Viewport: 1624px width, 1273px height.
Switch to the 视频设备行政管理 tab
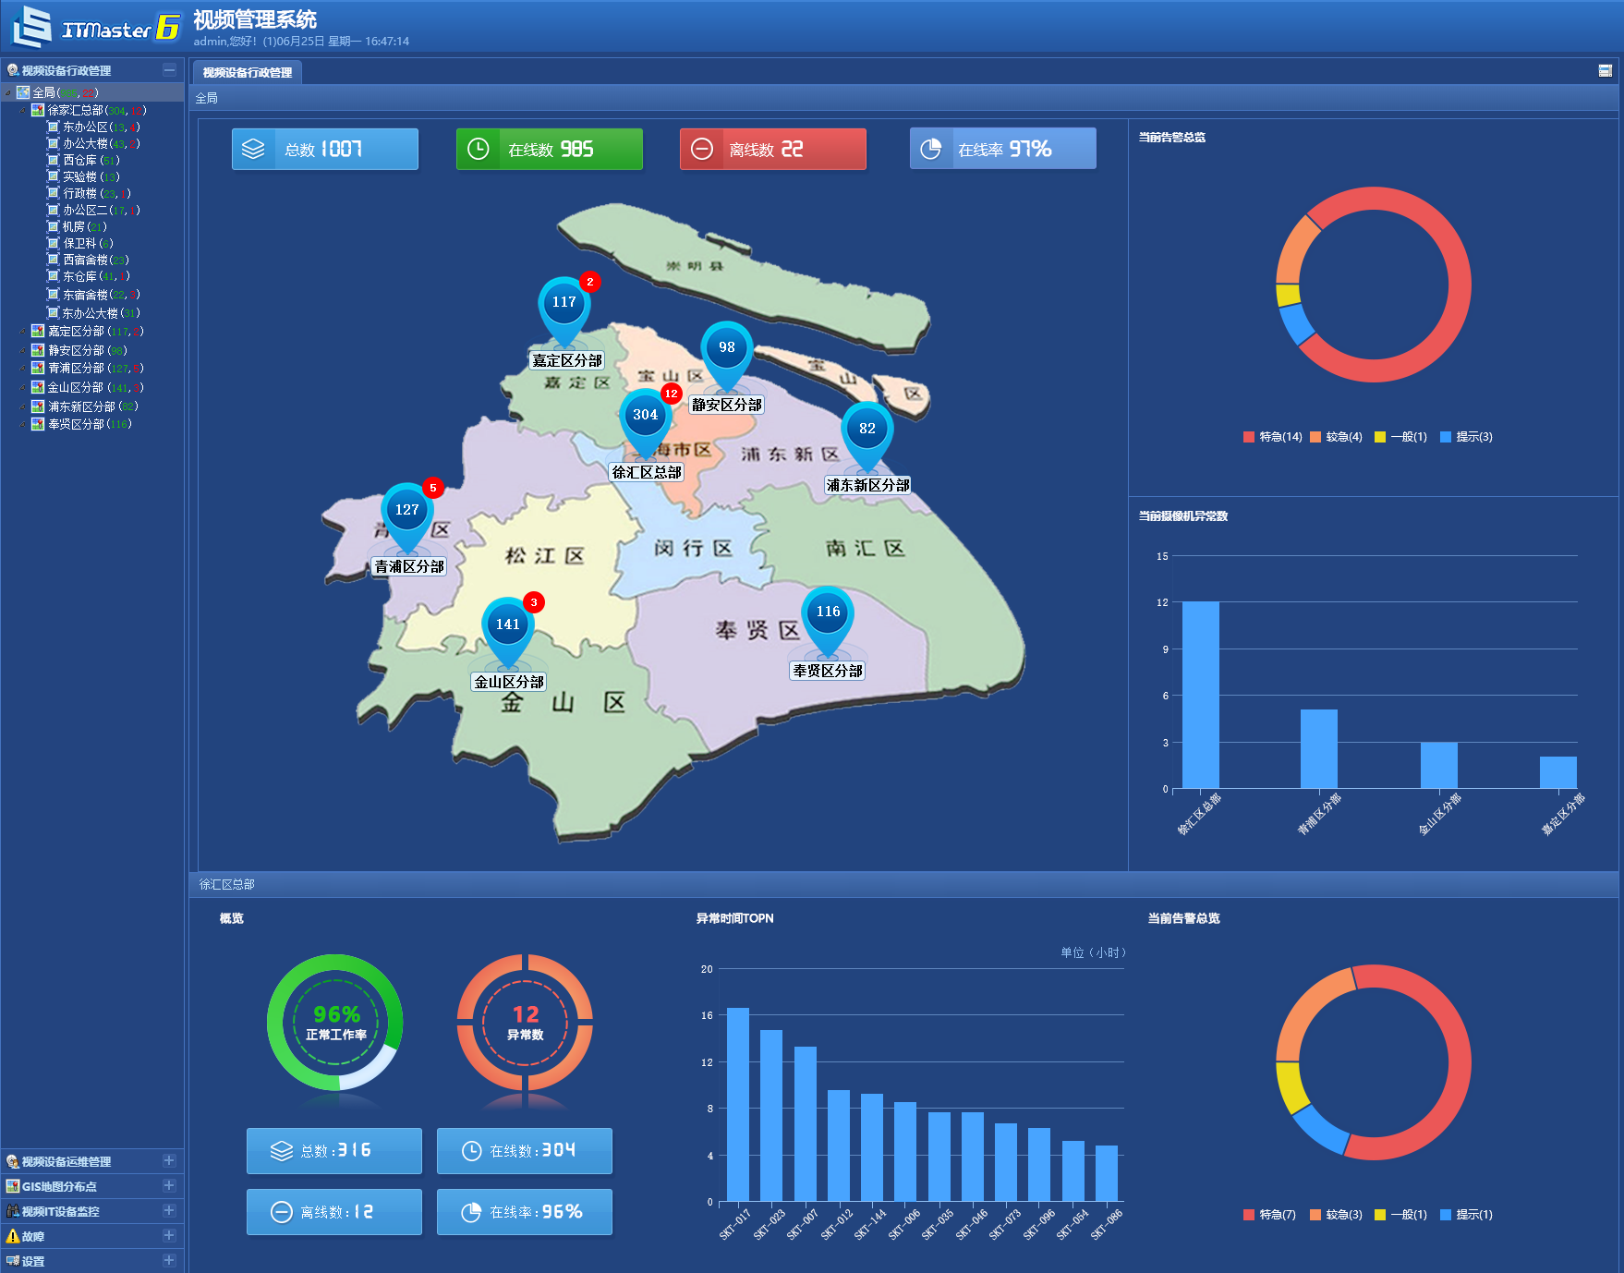[x=248, y=72]
